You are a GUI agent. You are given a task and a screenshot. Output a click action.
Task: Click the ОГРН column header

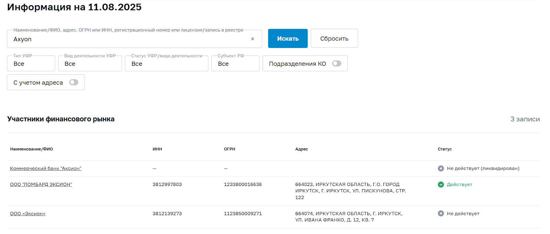[230, 149]
